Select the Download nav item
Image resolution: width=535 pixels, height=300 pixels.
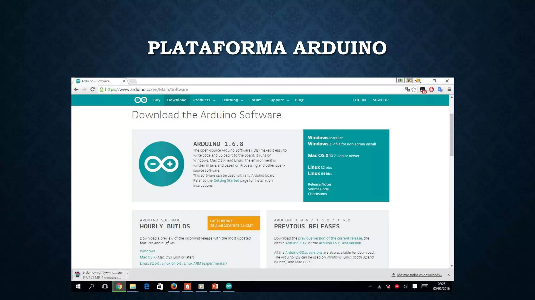[x=177, y=100]
